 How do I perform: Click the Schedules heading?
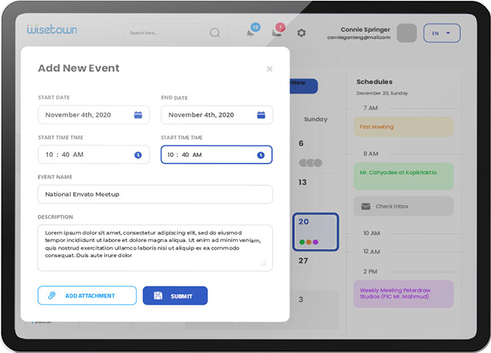point(375,82)
